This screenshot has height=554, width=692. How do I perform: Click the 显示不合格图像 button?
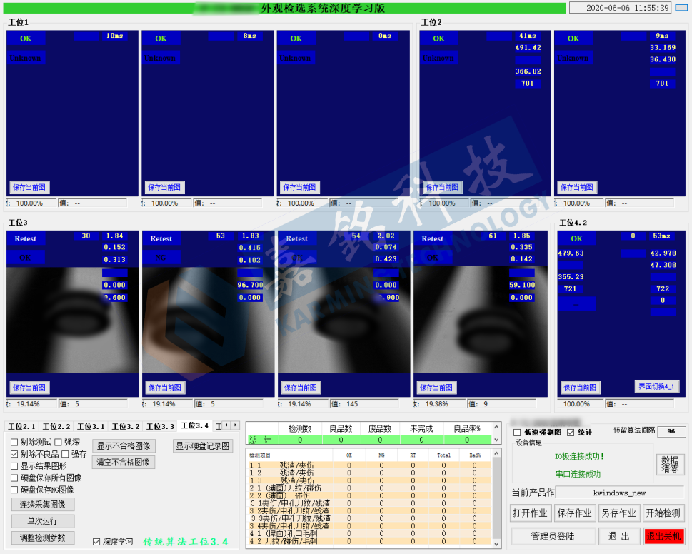124,446
